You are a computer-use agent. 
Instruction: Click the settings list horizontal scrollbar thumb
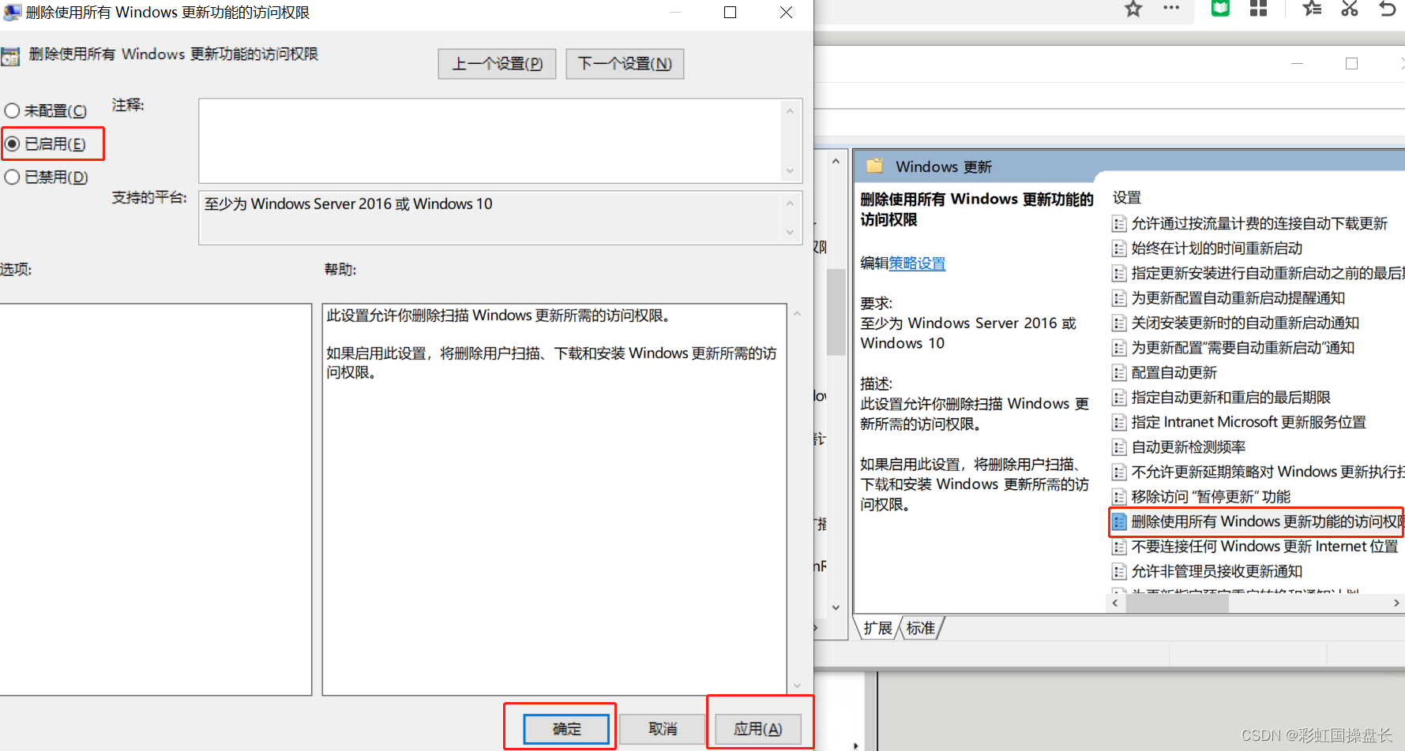1177,603
